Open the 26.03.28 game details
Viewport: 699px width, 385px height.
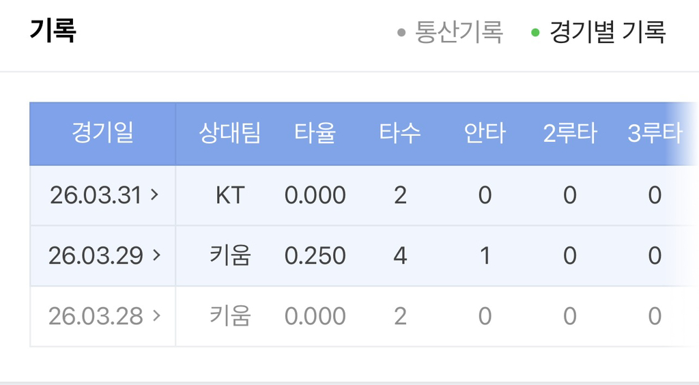(104, 316)
